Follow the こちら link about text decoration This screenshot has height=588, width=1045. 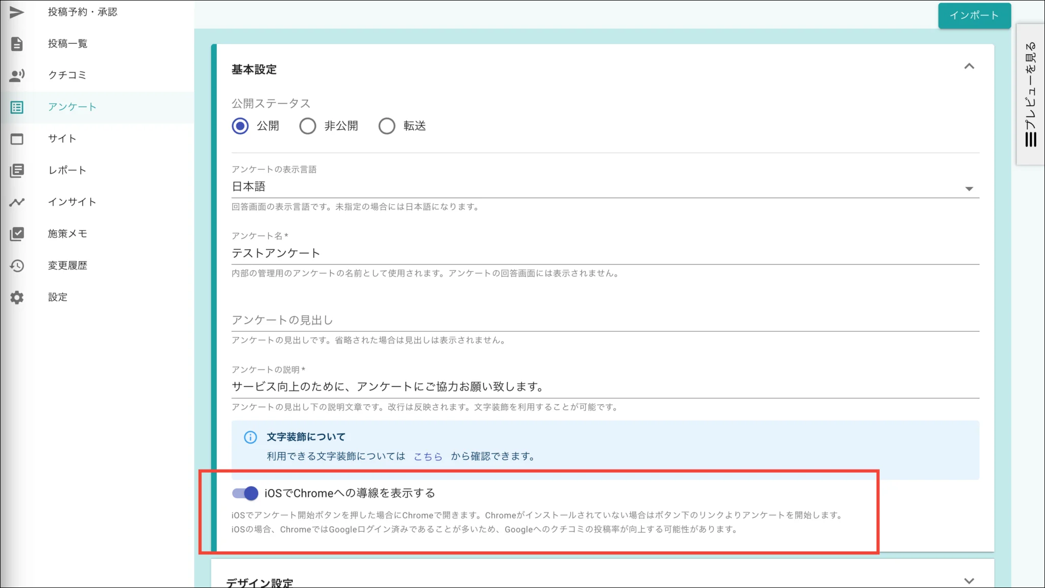point(428,457)
